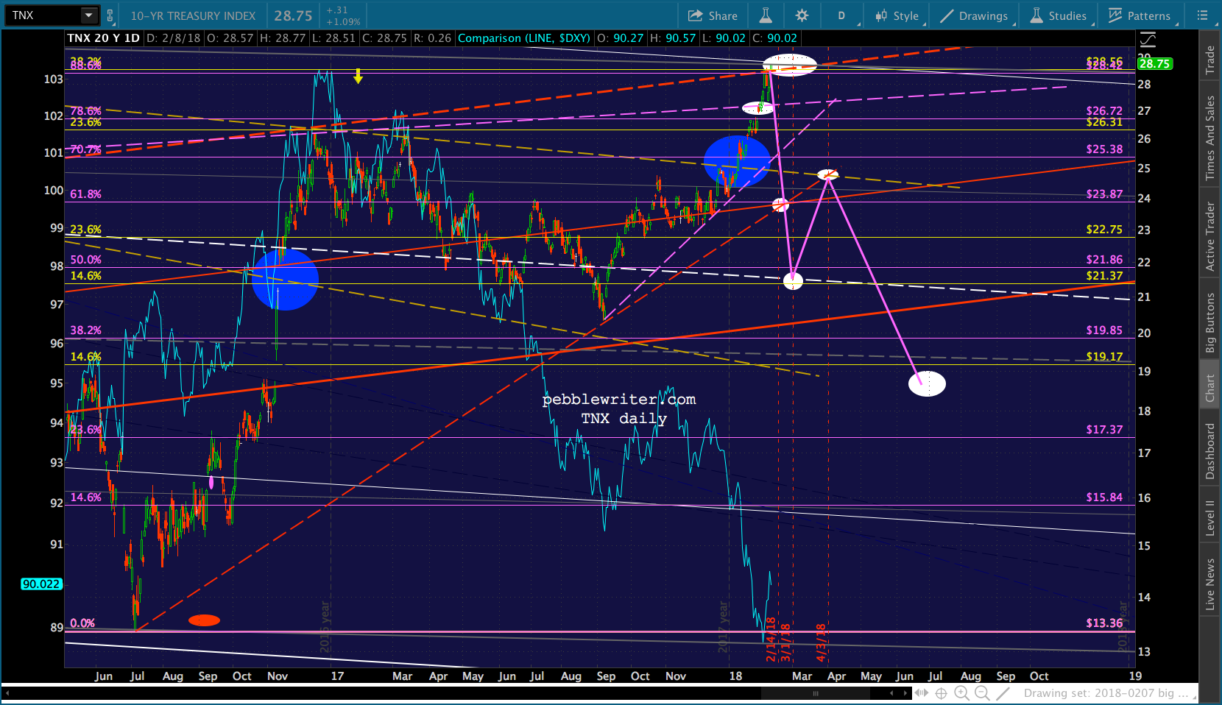The image size is (1222, 705).
Task: Click the $13.36 Fibonacci price label
Action: tap(1104, 623)
